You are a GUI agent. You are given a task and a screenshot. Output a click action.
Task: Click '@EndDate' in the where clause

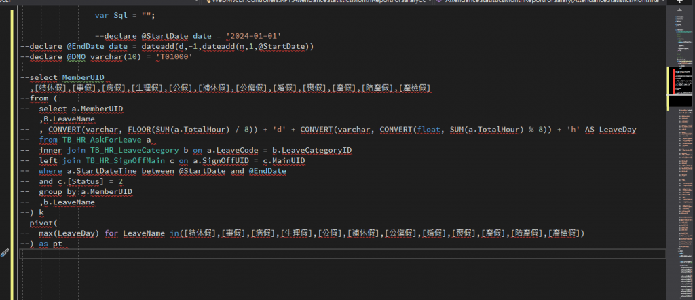[x=267, y=171]
